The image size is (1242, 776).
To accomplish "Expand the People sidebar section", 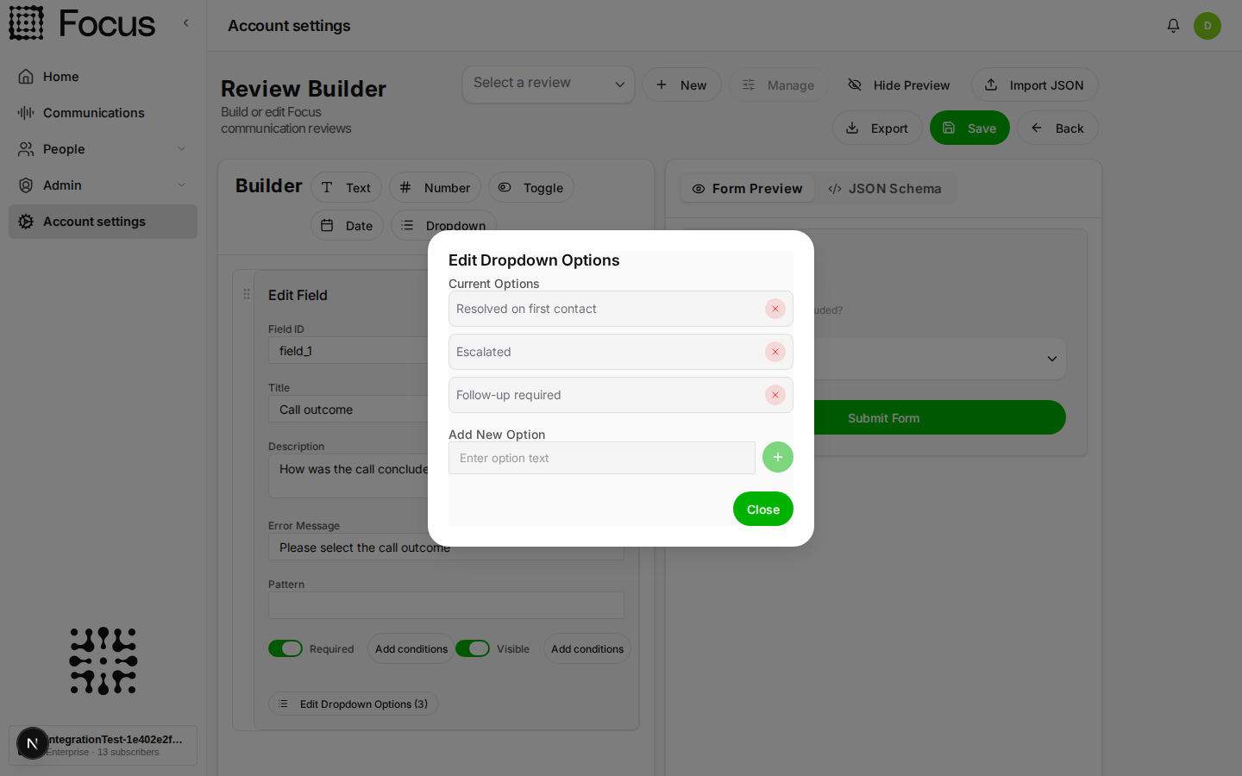I will pos(103,149).
